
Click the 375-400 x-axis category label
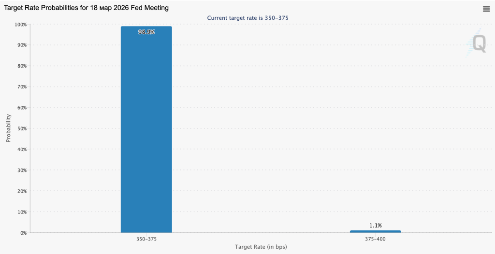375,239
